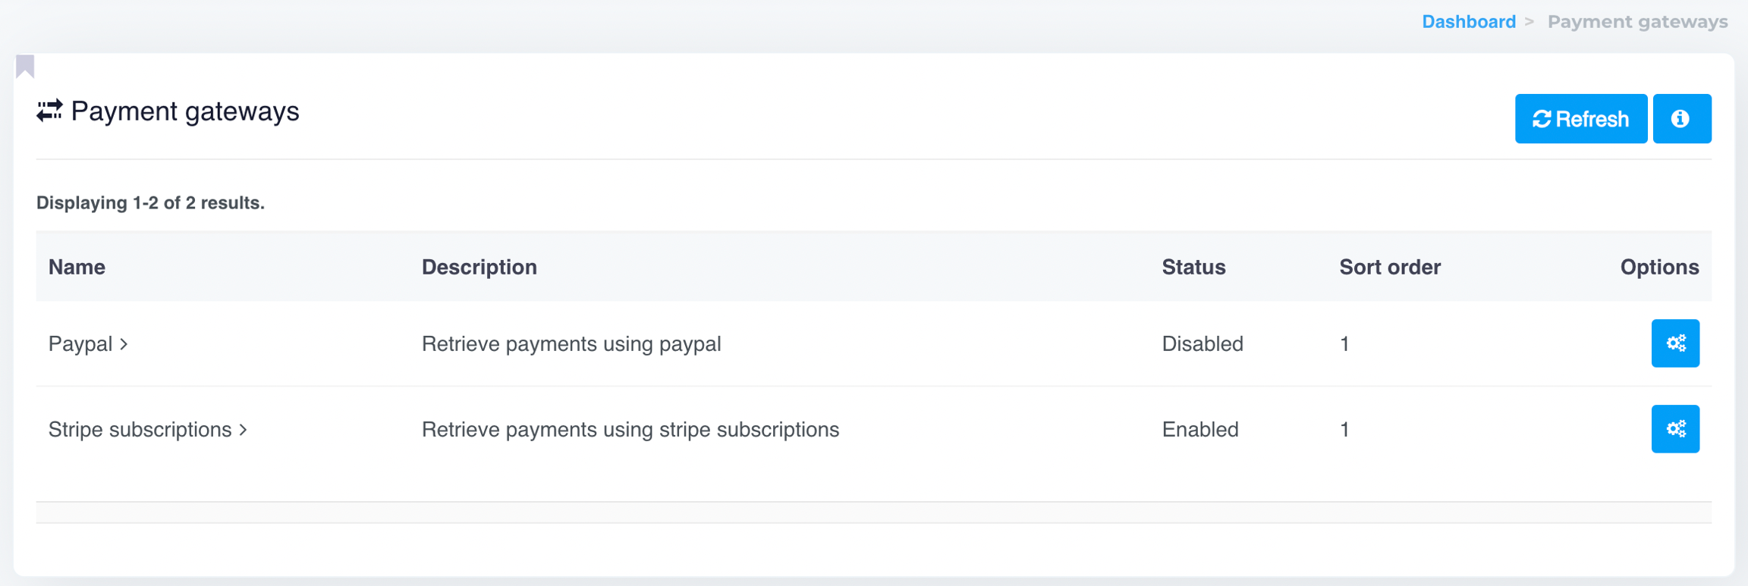Click the Status column header

(x=1193, y=267)
